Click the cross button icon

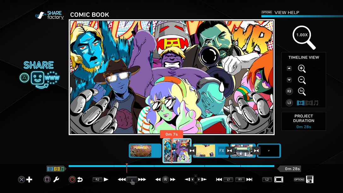click(21, 180)
